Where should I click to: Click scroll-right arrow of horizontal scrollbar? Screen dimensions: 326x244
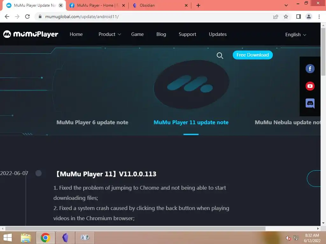[x=318, y=229]
